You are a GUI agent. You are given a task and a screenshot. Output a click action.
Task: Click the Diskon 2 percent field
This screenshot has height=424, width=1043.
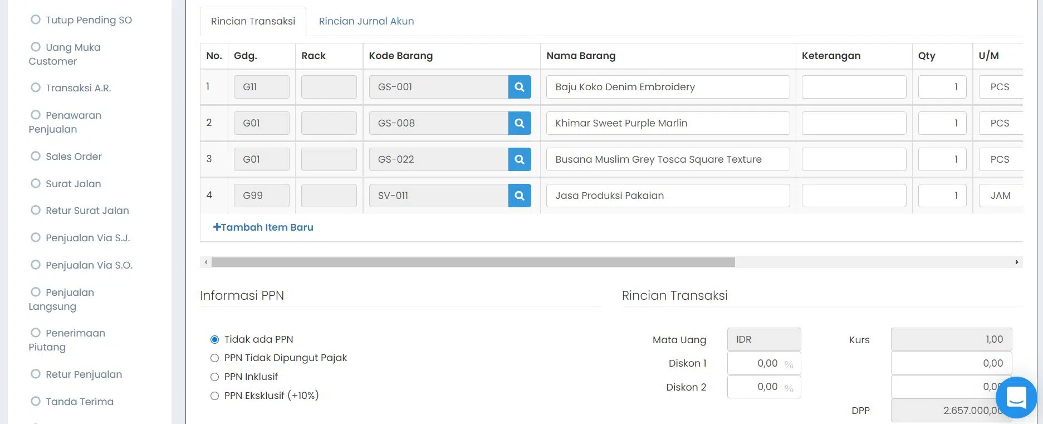(x=764, y=387)
